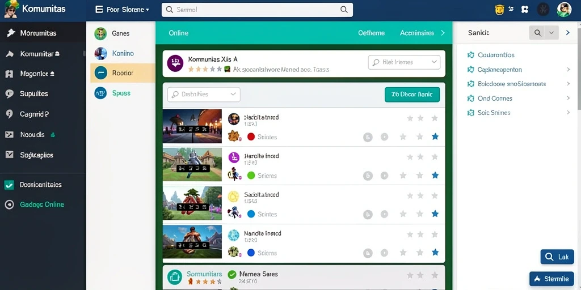This screenshot has height=290, width=581.
Task: Select the Gadoge Online radio option
Action: pos(9,205)
